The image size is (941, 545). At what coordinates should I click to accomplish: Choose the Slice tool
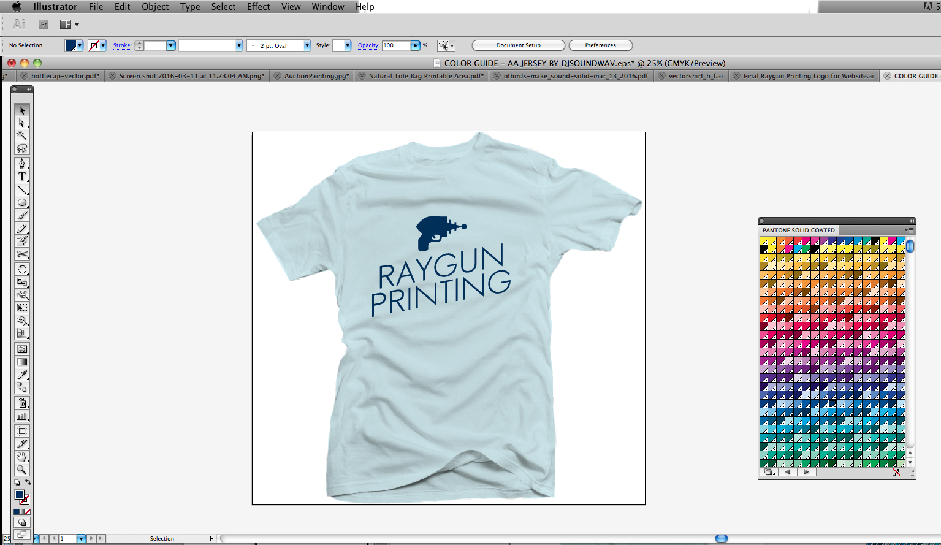click(x=22, y=444)
